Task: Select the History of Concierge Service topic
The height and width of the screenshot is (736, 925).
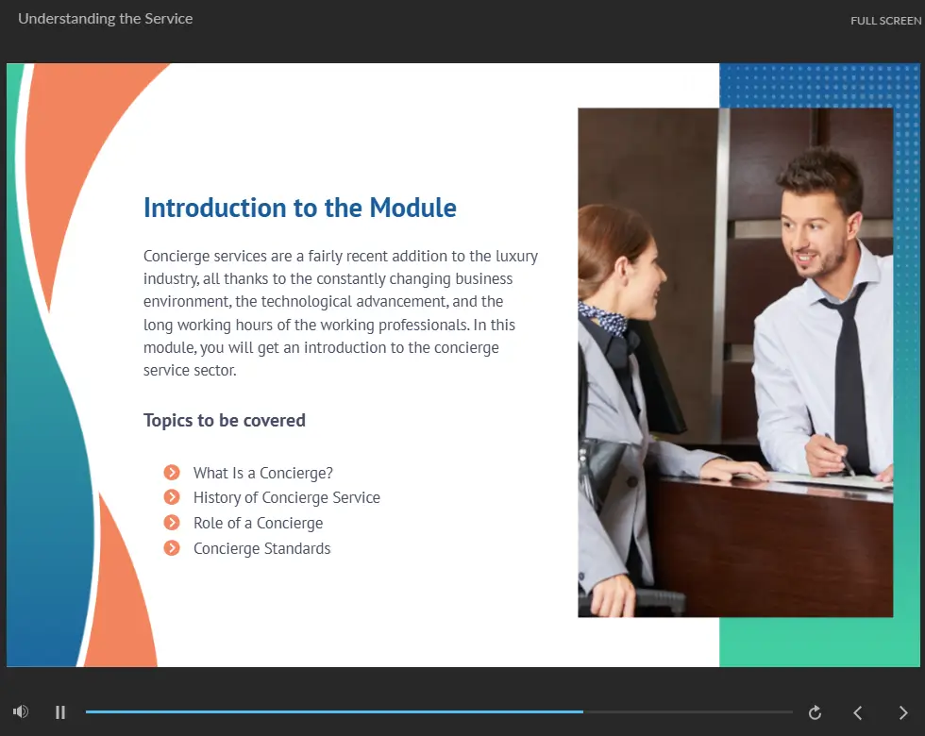Action: [x=286, y=498]
